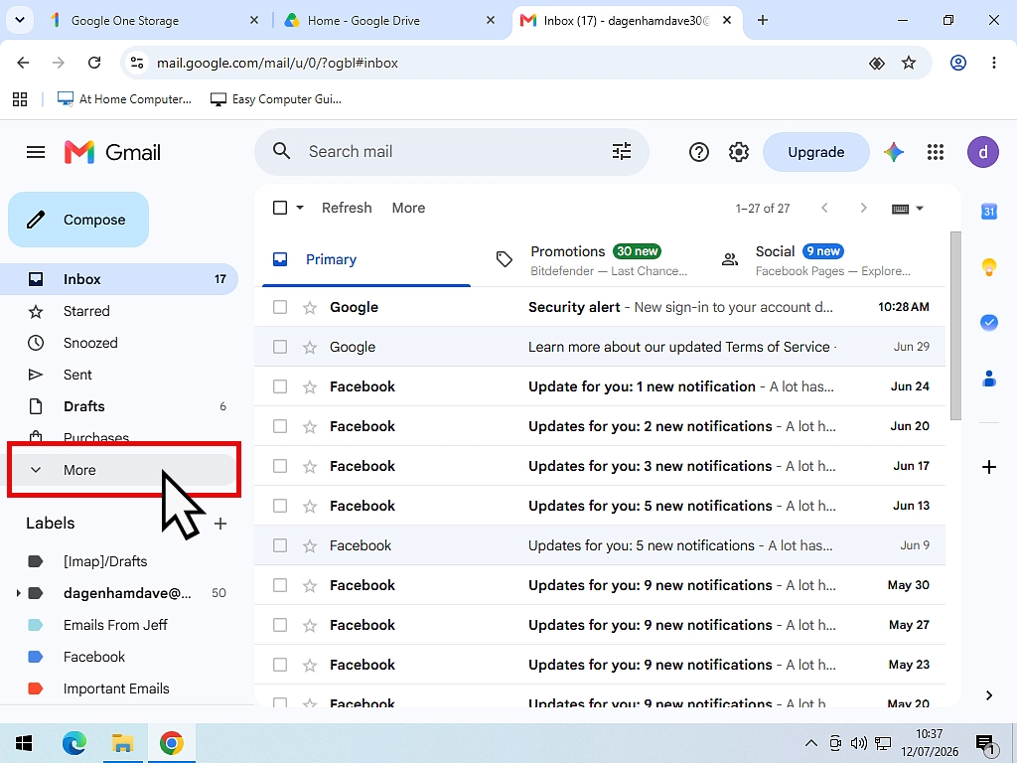Create a new label with plus icon
1017x763 pixels.
(220, 524)
